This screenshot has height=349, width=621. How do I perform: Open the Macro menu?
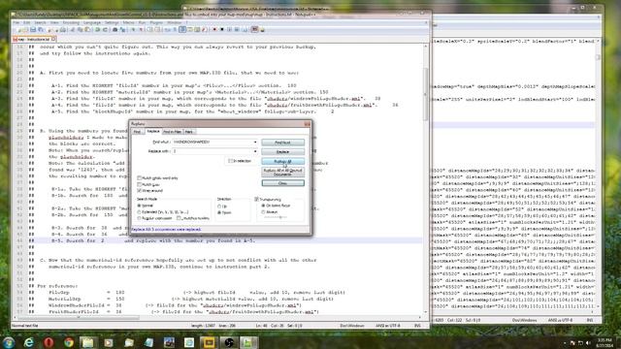[x=128, y=22]
